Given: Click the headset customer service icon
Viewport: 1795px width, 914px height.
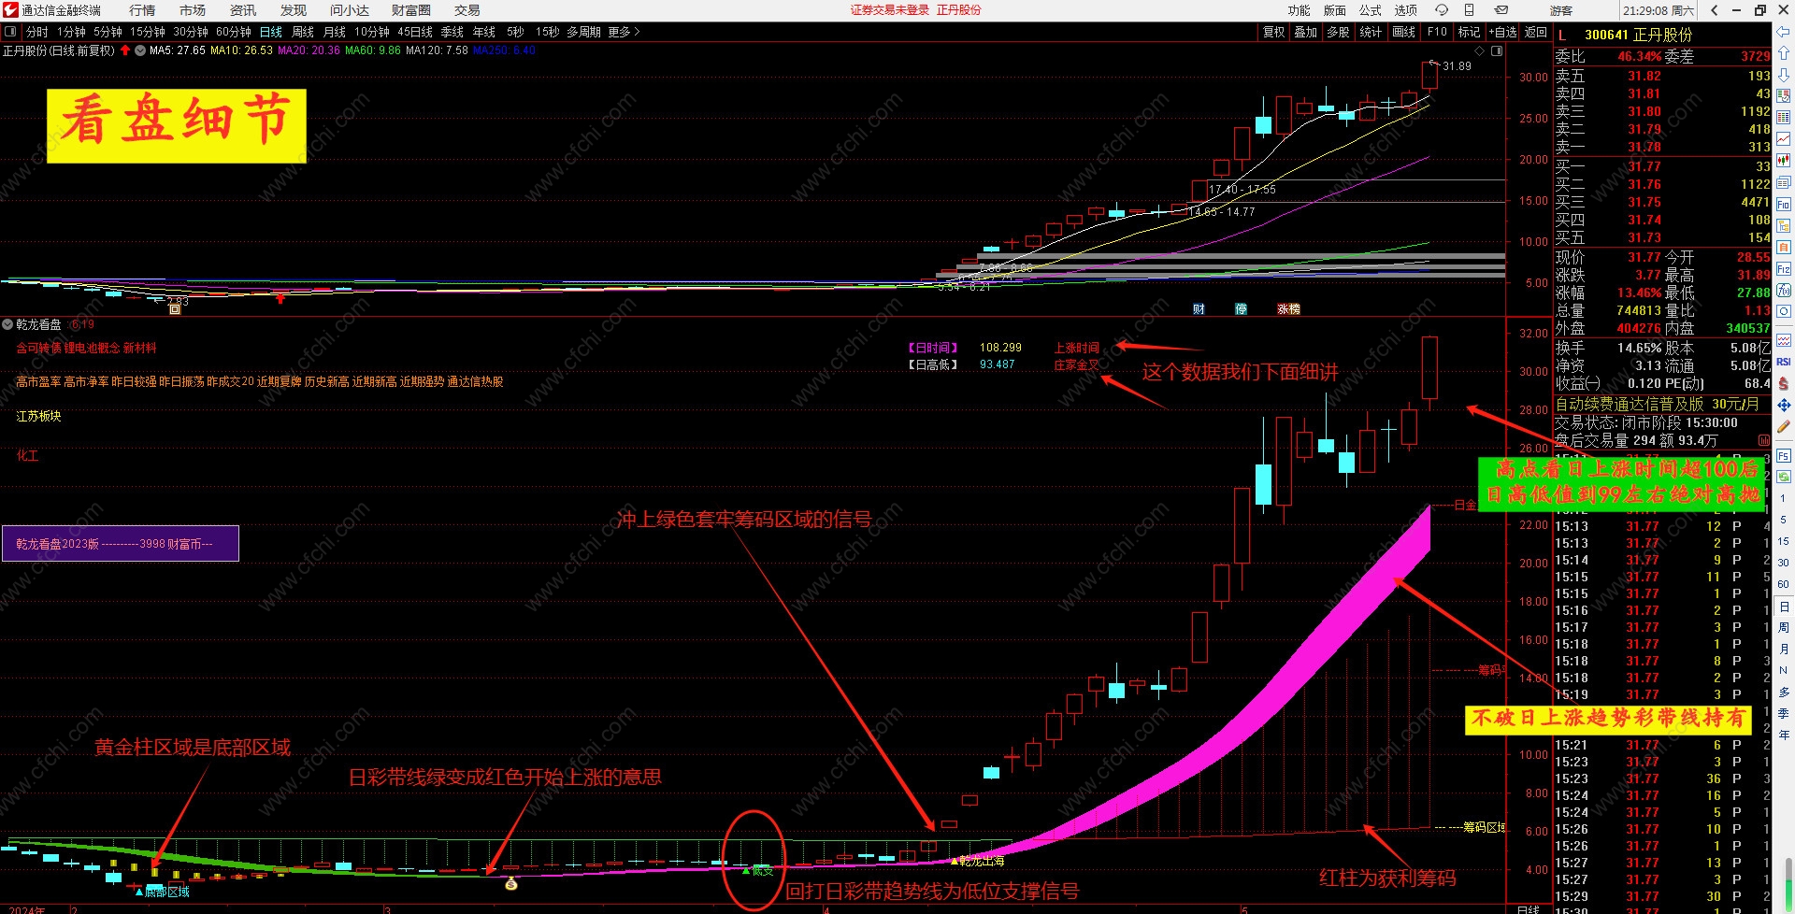Looking at the screenshot, I should pyautogui.click(x=1442, y=10).
